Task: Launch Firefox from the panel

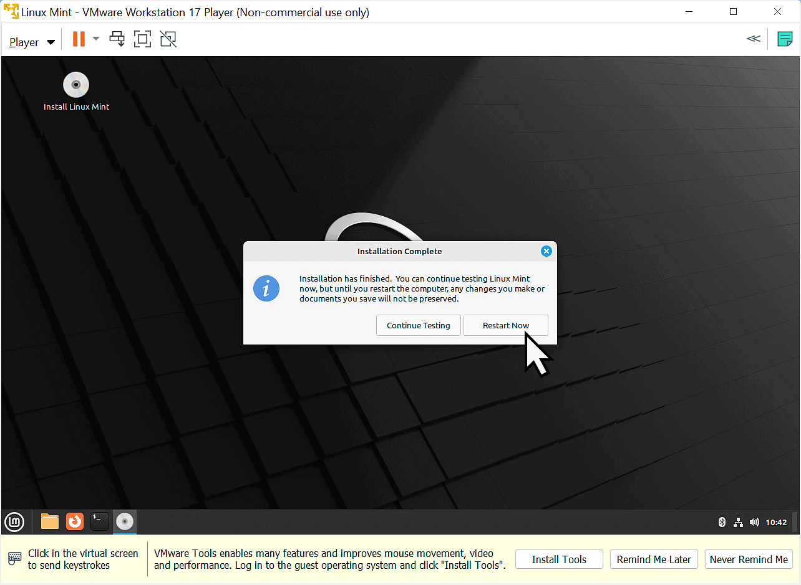Action: pyautogui.click(x=75, y=521)
